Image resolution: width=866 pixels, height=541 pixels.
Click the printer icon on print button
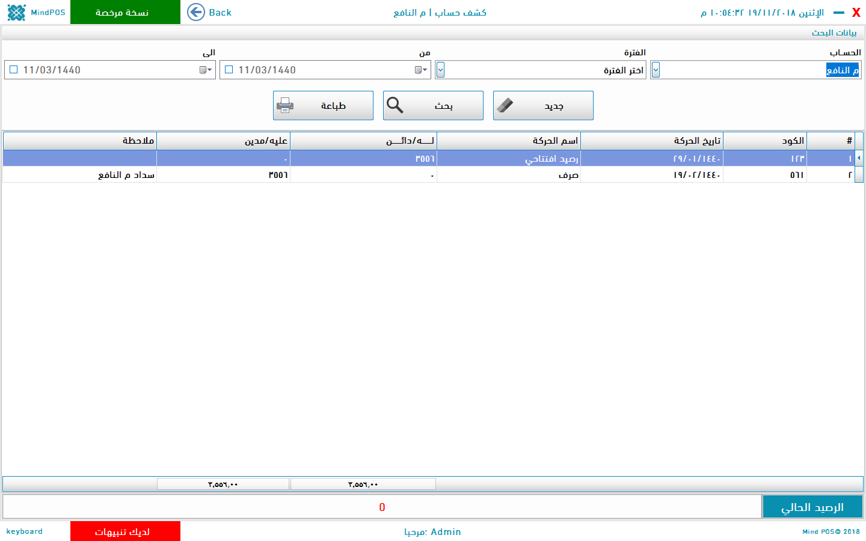point(285,106)
